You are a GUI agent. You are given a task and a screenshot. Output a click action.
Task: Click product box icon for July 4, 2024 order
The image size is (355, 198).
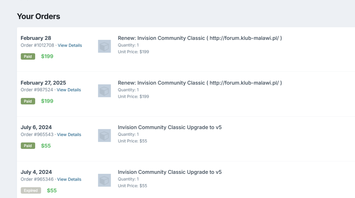pyautogui.click(x=104, y=180)
